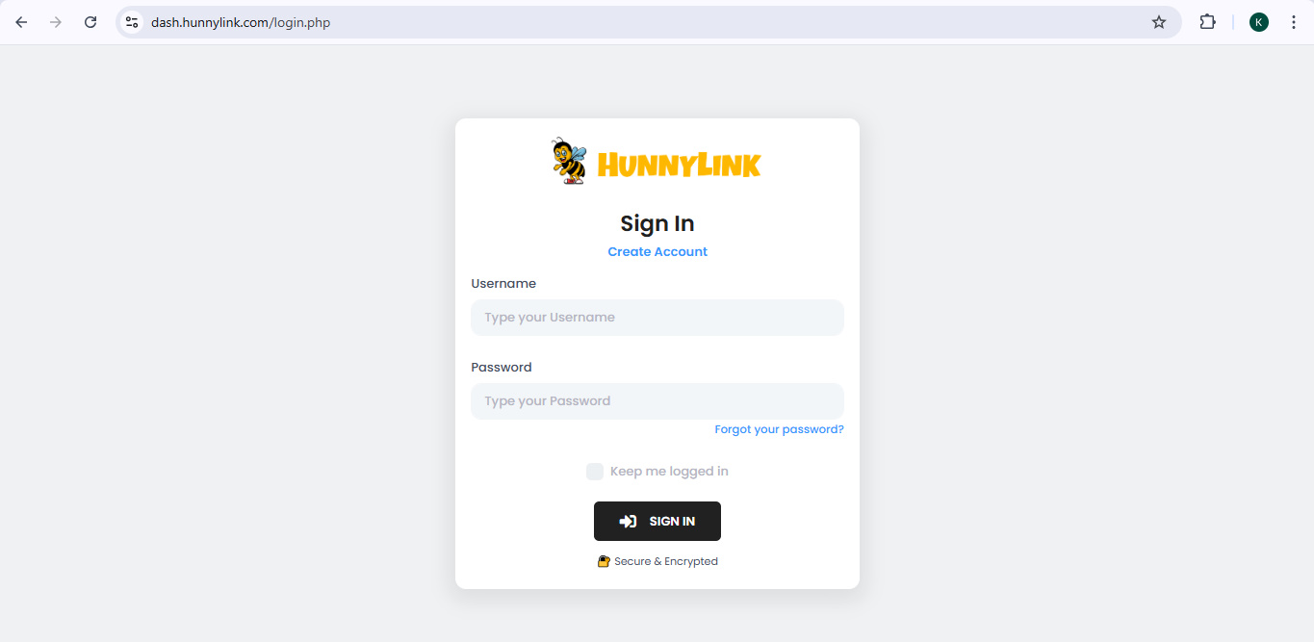Reload the login page

click(90, 22)
